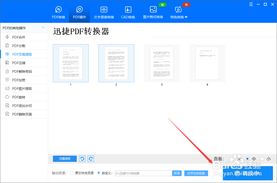The width and height of the screenshot is (277, 183).
Task: Maximize the converter window
Action: [x=265, y=4]
